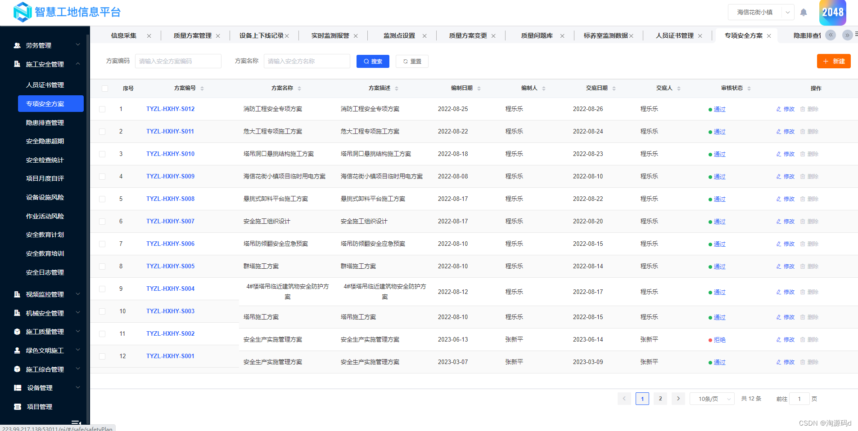Open the 海信花街小镇 project dropdown
The image size is (858, 431).
pos(761,13)
